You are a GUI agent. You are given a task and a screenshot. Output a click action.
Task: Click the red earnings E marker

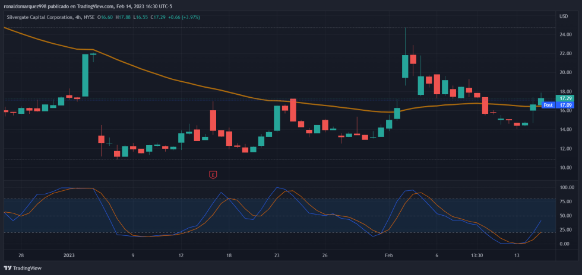(213, 175)
